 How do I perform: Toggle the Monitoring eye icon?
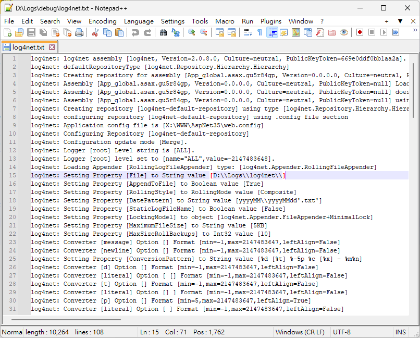click(344, 32)
